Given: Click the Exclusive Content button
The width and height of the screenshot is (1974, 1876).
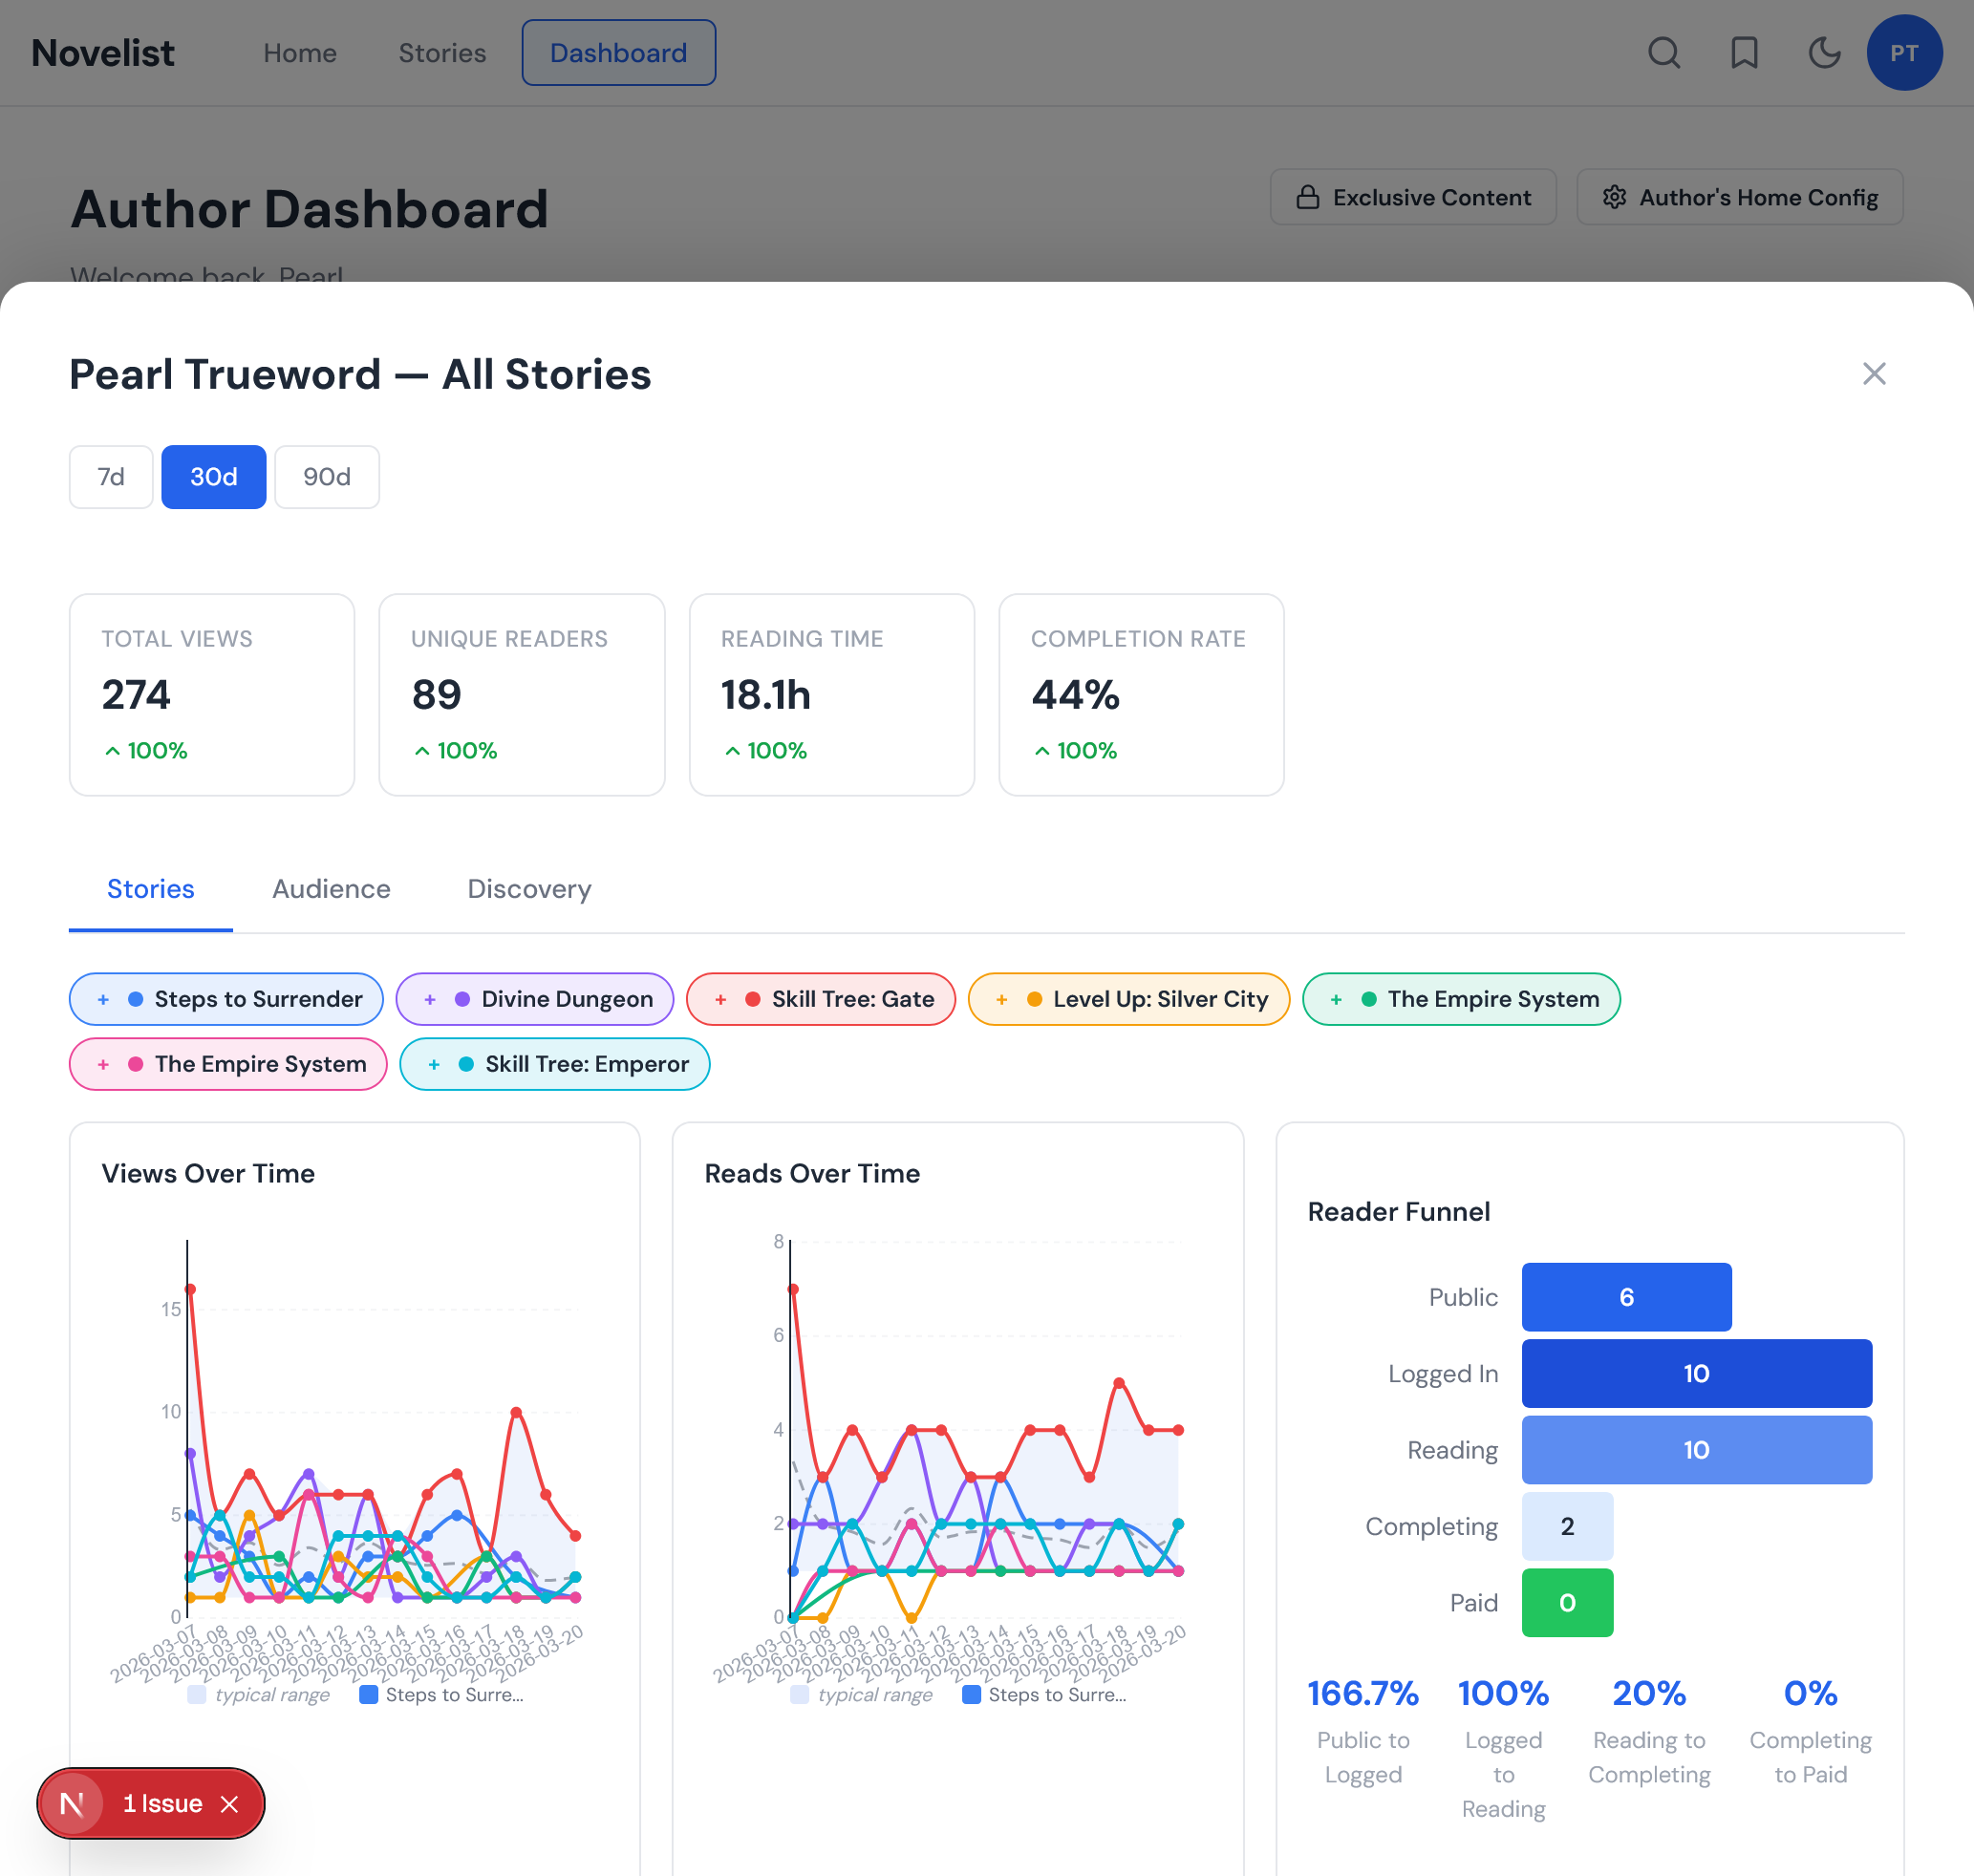Looking at the screenshot, I should [1413, 197].
